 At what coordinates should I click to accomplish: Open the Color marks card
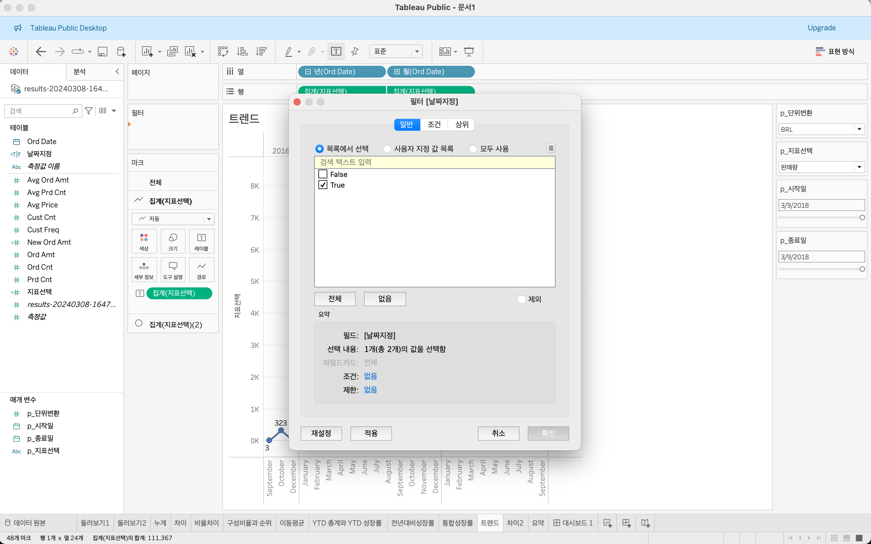(x=144, y=241)
